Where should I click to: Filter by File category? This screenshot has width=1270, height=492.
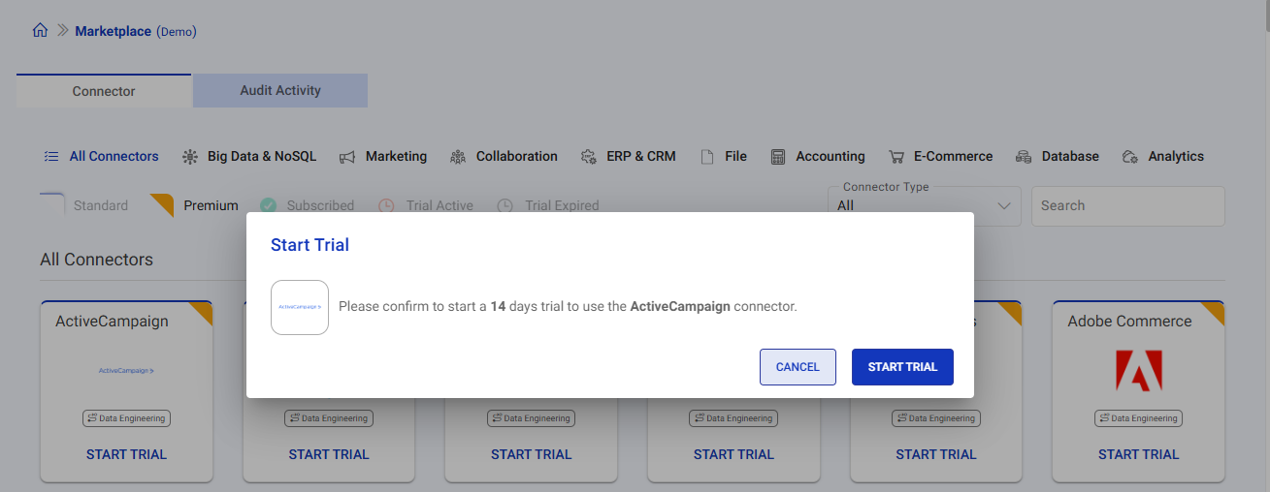(724, 156)
